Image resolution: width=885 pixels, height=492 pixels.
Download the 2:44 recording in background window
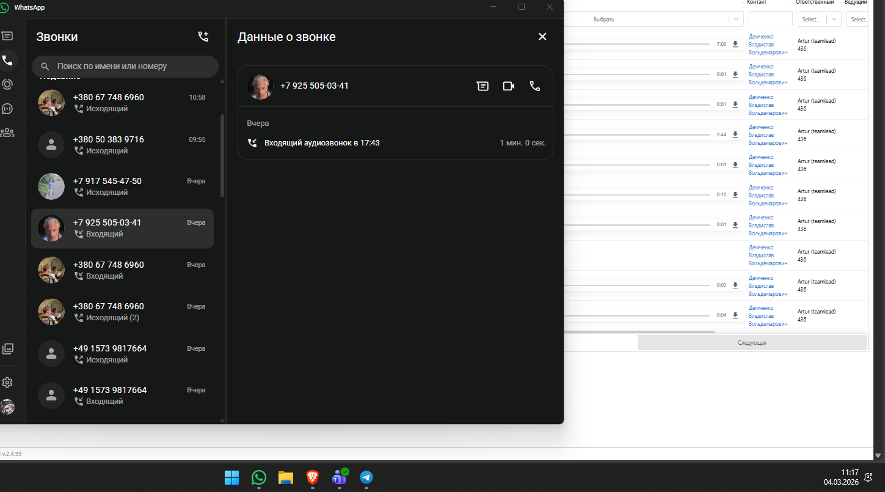[x=735, y=134]
